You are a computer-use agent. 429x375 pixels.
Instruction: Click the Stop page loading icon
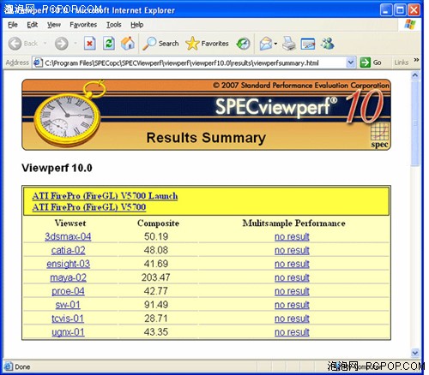(89, 44)
